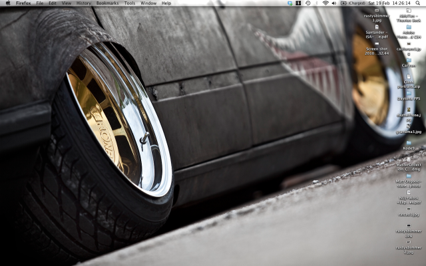Select the Car folder on the desktop
Image resolution: width=426 pixels, height=266 pixels.
(x=409, y=63)
